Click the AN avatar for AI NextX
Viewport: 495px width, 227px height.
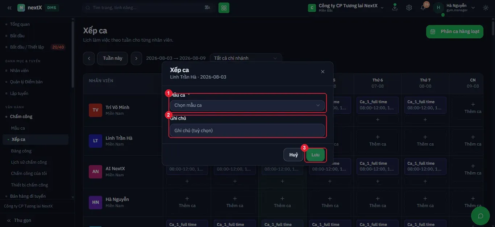coord(96,172)
